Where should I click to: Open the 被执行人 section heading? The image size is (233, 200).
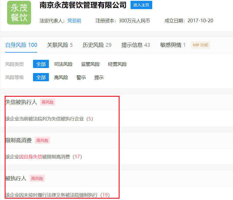16,179
